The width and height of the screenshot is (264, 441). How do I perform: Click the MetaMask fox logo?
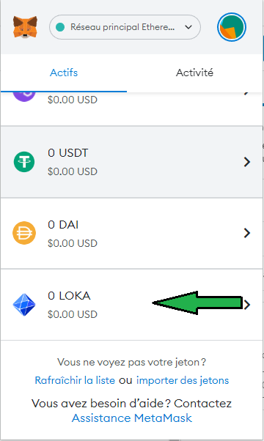[x=25, y=27]
